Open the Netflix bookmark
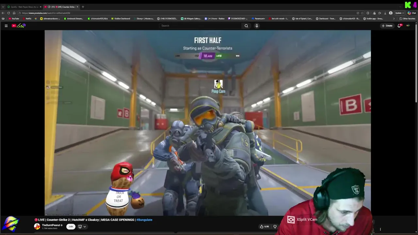Screen dimensions: 418x235 point(27,19)
